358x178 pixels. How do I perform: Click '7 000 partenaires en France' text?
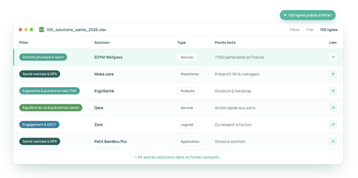pos(239,57)
